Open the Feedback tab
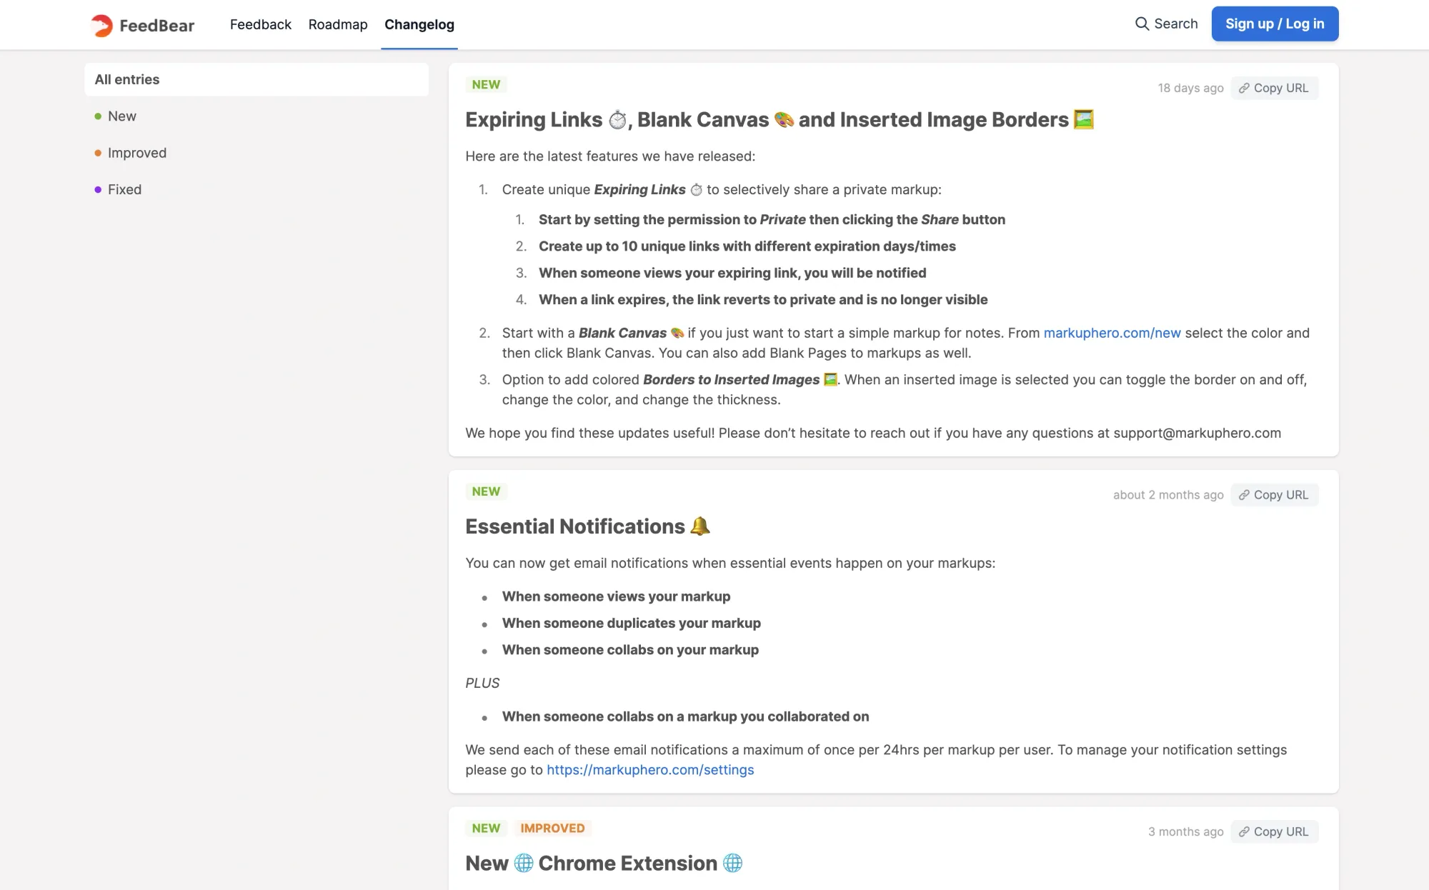 pos(260,24)
